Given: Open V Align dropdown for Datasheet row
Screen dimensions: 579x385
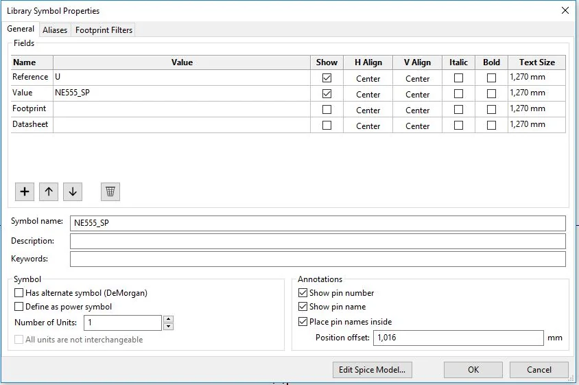Looking at the screenshot, I should tap(418, 126).
